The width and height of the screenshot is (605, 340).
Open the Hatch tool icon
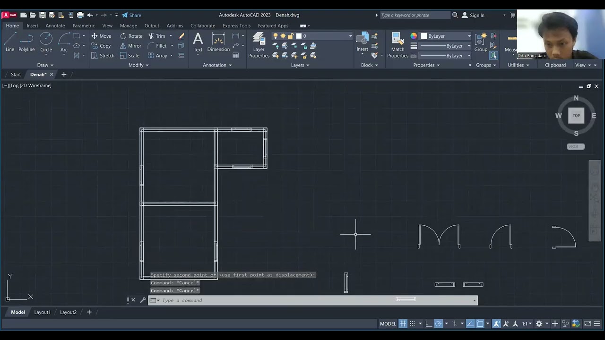coord(77,55)
